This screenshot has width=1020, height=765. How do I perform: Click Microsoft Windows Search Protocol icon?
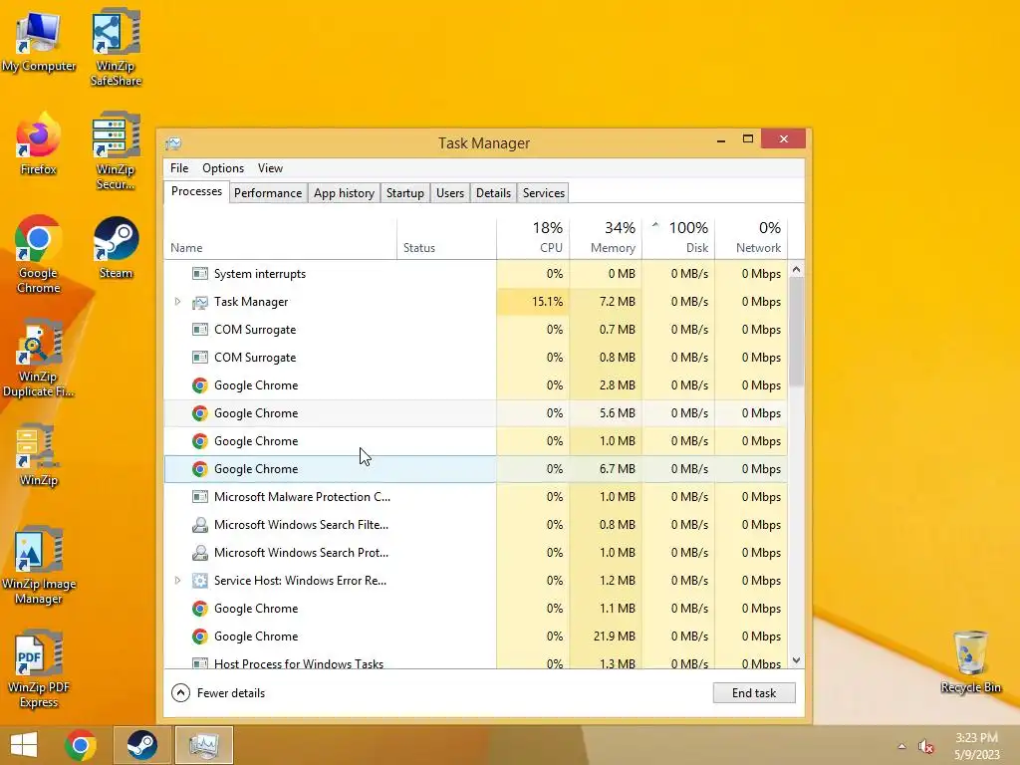click(199, 553)
